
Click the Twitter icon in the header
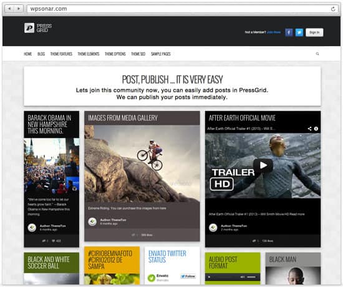click(299, 32)
